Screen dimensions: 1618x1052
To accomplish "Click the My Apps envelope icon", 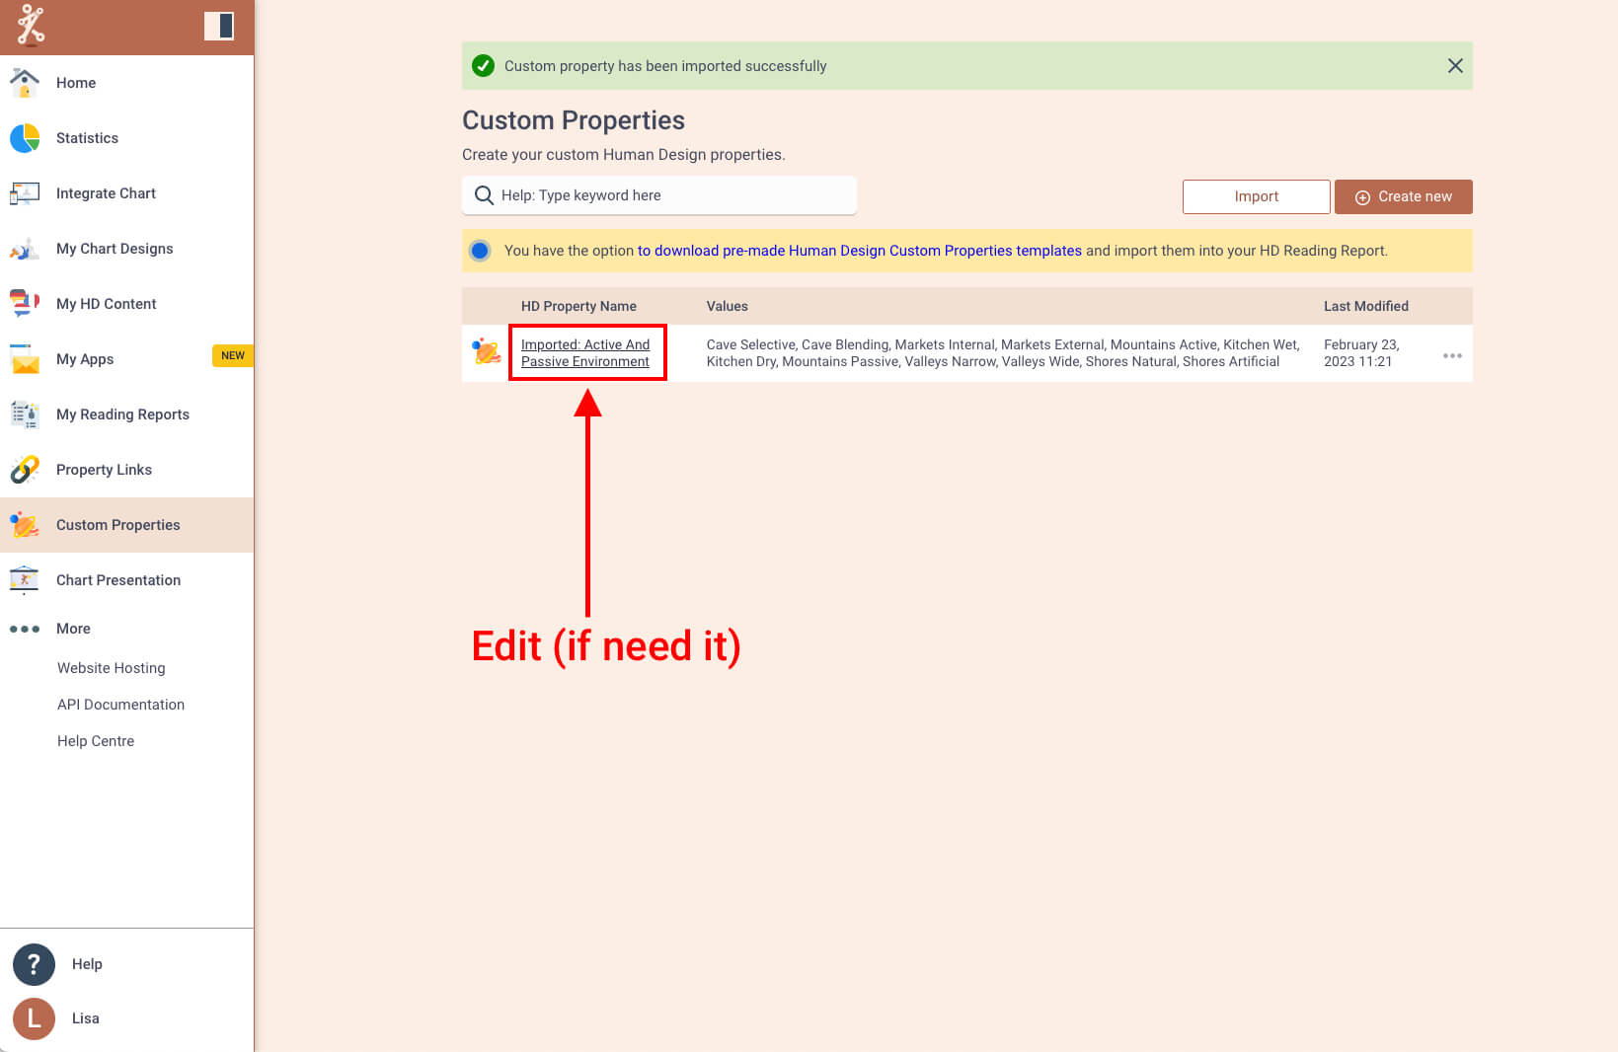I will 25,359.
